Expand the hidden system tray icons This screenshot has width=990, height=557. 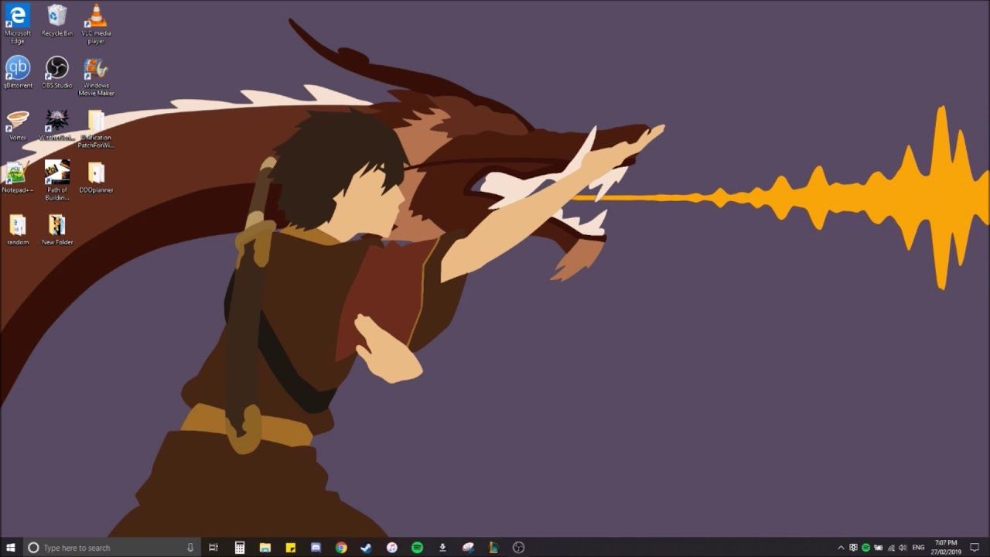pyautogui.click(x=841, y=547)
